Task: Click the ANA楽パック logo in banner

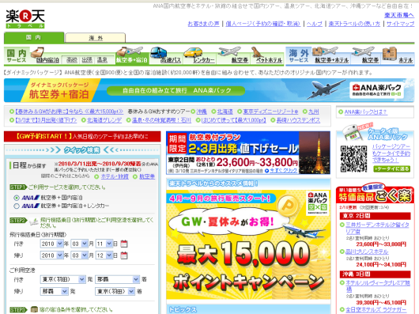Action: 377,90
